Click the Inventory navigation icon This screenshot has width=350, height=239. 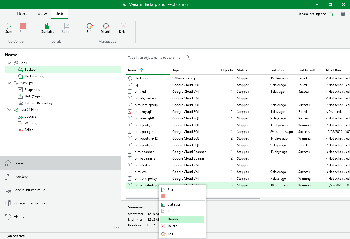[8, 177]
